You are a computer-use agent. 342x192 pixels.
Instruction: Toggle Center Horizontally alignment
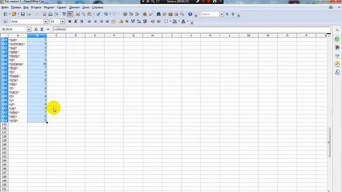pyautogui.click(x=95, y=21)
